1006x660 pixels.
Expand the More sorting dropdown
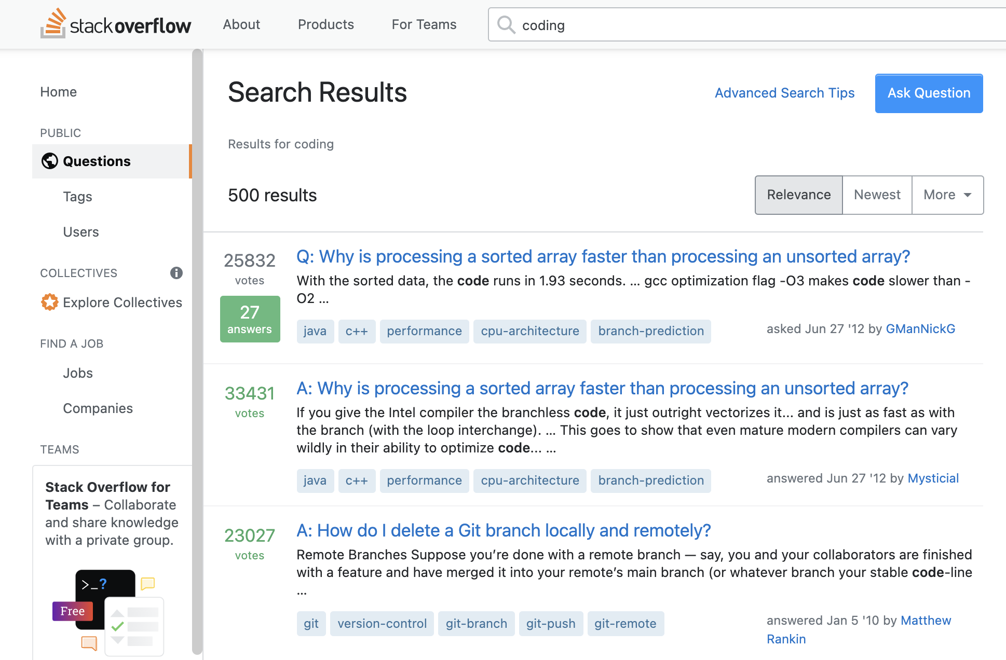[947, 195]
